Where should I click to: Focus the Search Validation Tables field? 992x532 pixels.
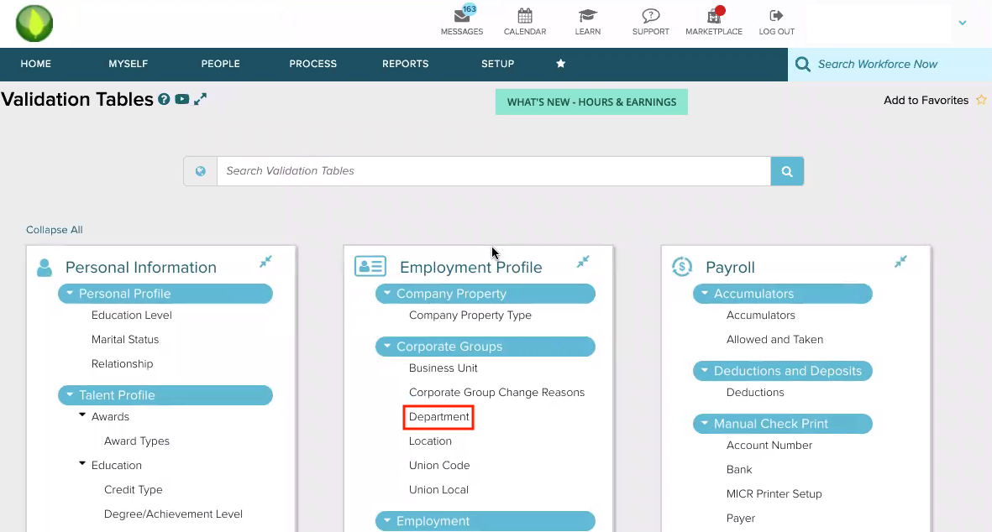(493, 171)
